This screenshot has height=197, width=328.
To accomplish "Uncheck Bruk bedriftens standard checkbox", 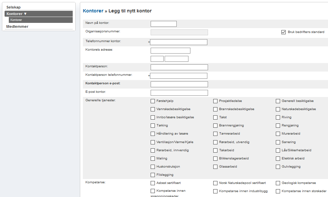I will [283, 32].
